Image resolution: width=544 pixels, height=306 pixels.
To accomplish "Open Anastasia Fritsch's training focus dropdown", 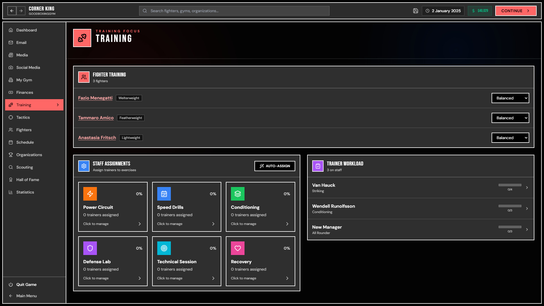I will tap(510, 138).
